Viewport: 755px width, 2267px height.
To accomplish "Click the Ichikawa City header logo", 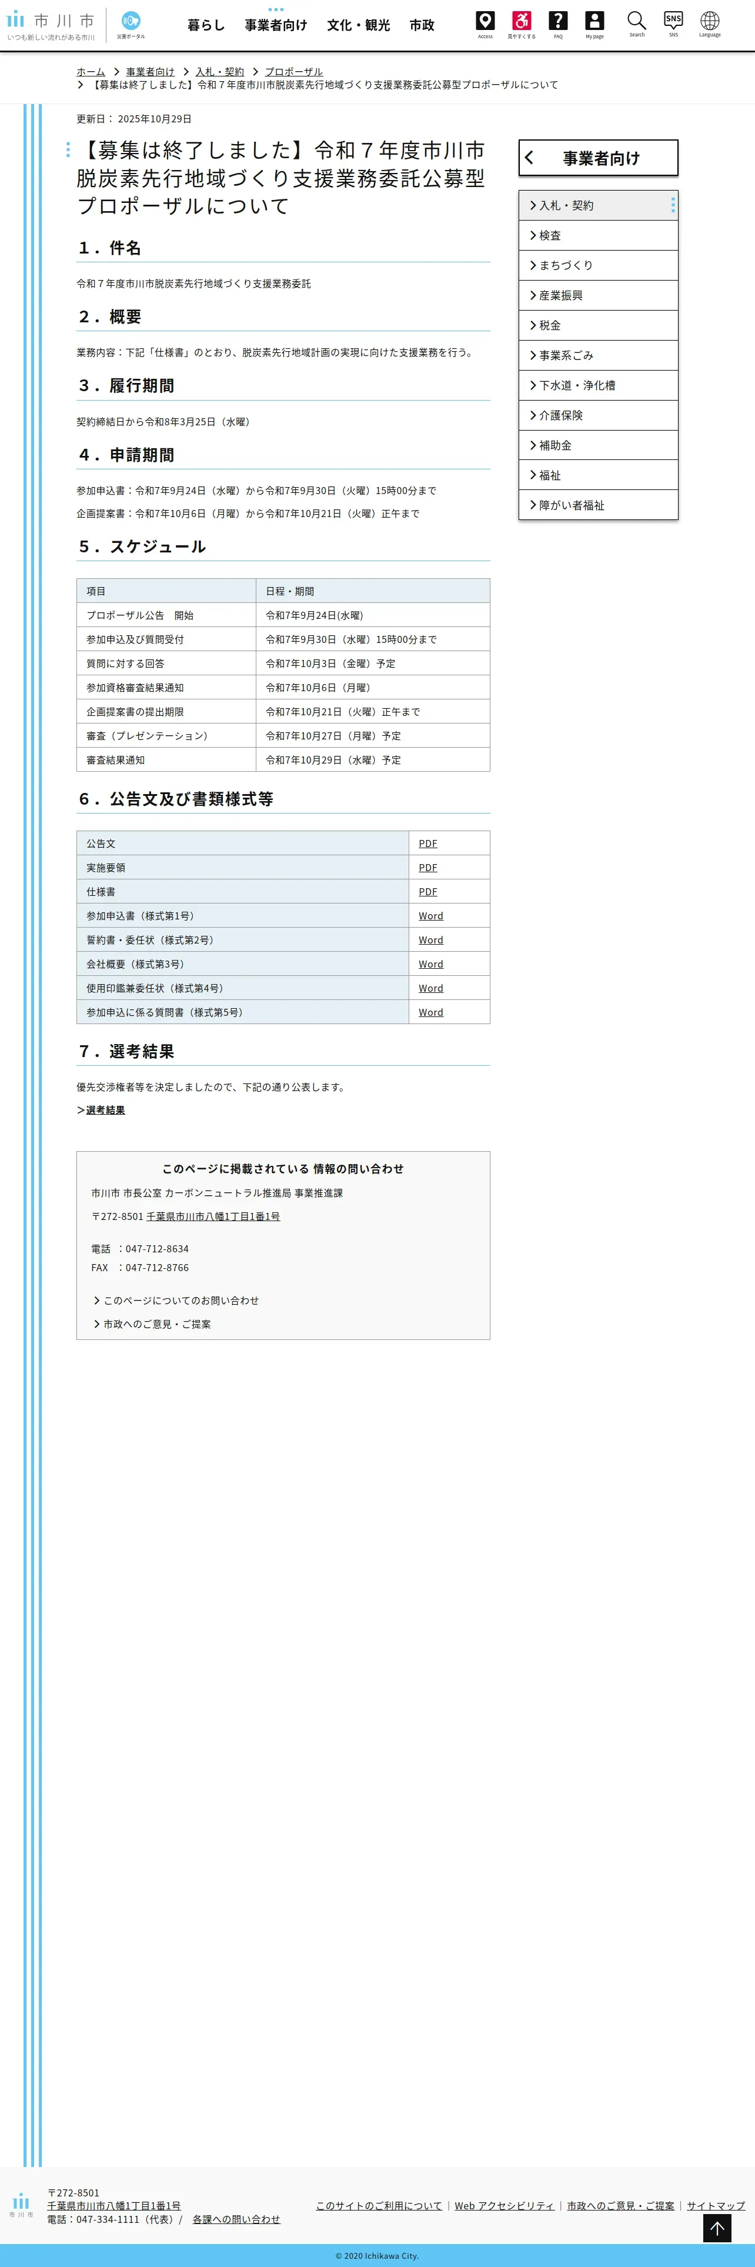I will pos(51,25).
